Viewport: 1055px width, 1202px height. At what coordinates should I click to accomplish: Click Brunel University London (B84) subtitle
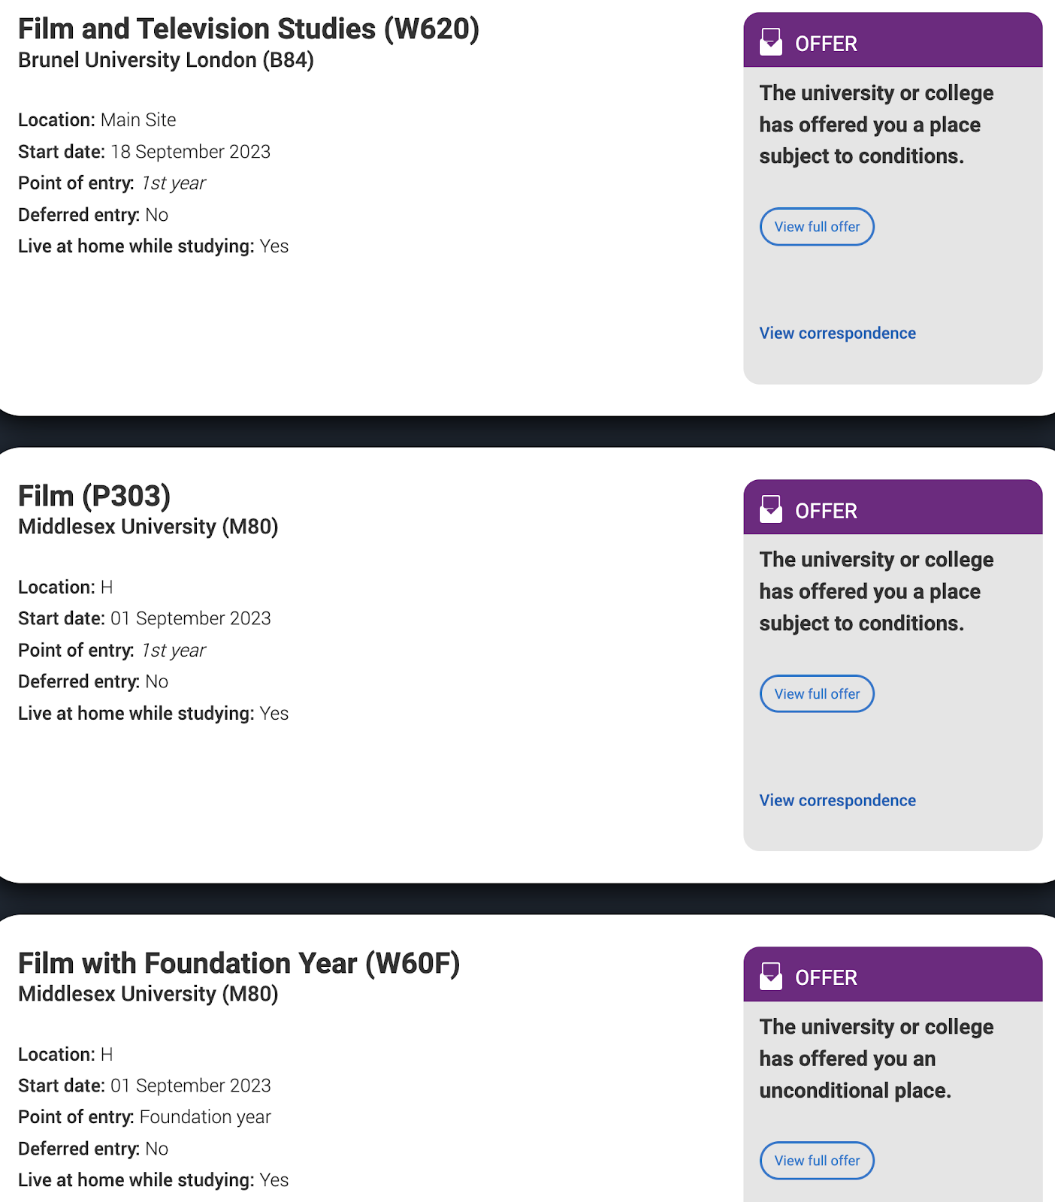coord(166,60)
